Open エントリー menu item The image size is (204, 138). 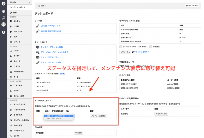tap(19, 21)
